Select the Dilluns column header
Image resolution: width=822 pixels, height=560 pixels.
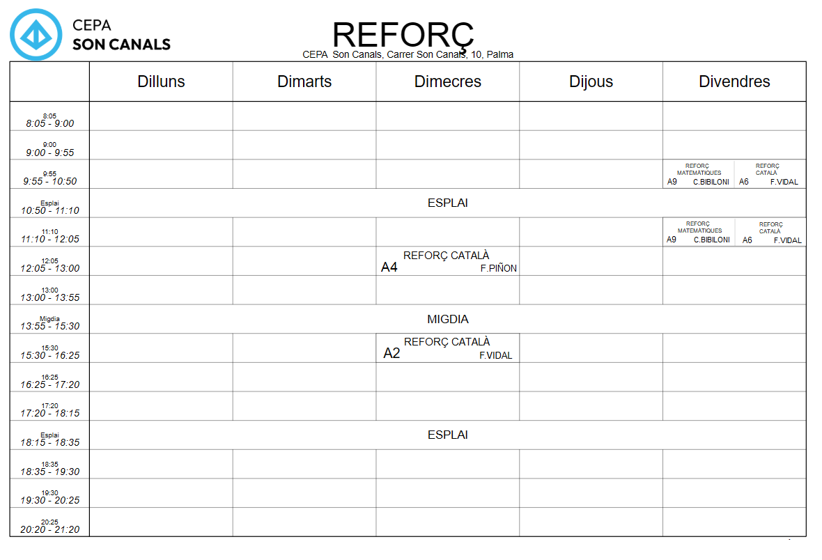click(x=161, y=81)
